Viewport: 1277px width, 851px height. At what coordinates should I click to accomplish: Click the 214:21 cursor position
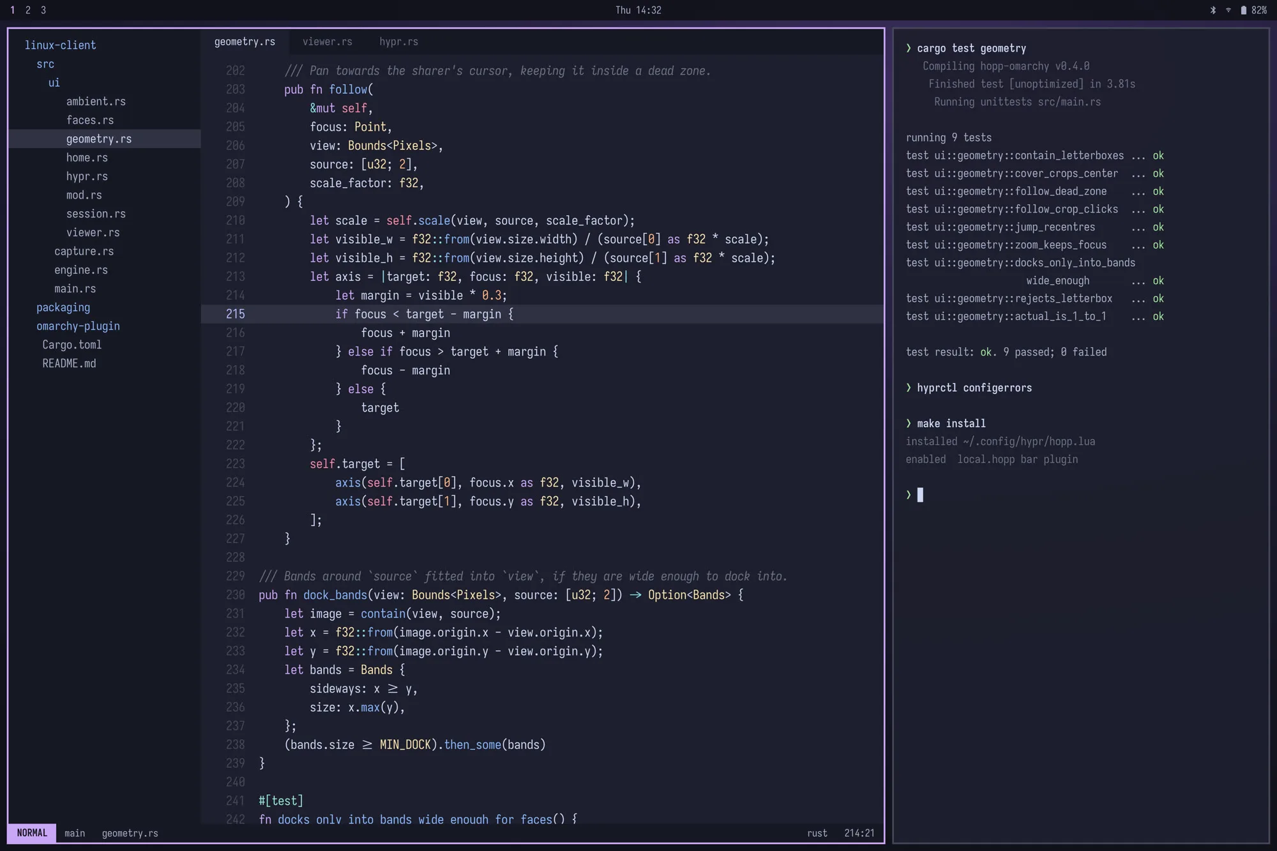pyautogui.click(x=859, y=833)
